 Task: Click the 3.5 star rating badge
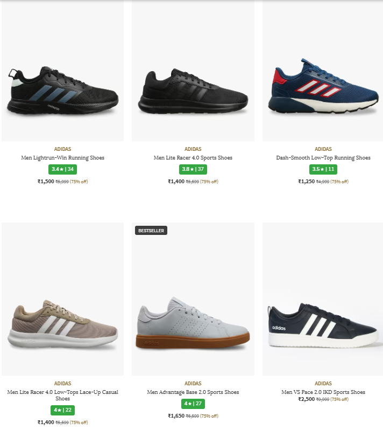(323, 169)
